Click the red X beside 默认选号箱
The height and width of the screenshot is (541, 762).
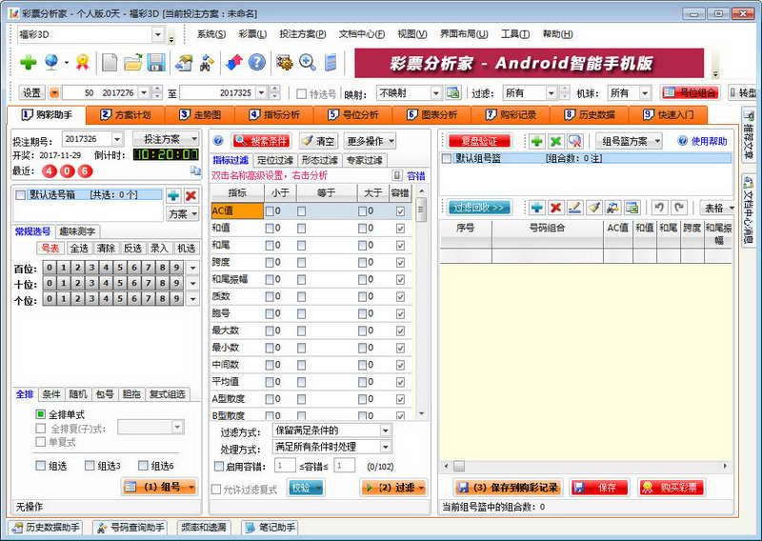click(x=190, y=196)
